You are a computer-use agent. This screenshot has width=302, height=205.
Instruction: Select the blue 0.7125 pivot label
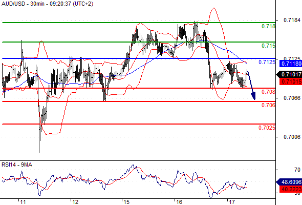pyautogui.click(x=267, y=62)
